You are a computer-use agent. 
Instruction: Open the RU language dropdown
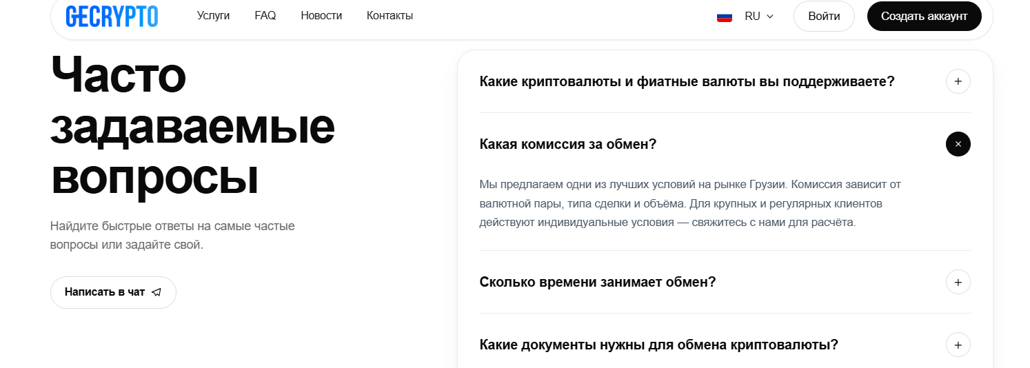[759, 17]
